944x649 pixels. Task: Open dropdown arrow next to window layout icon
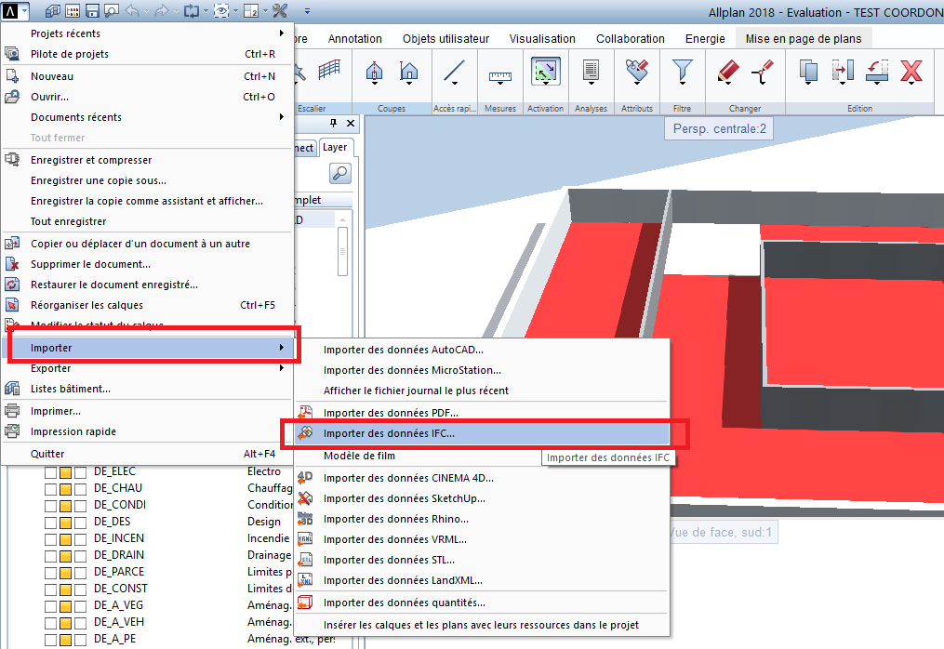[x=265, y=11]
